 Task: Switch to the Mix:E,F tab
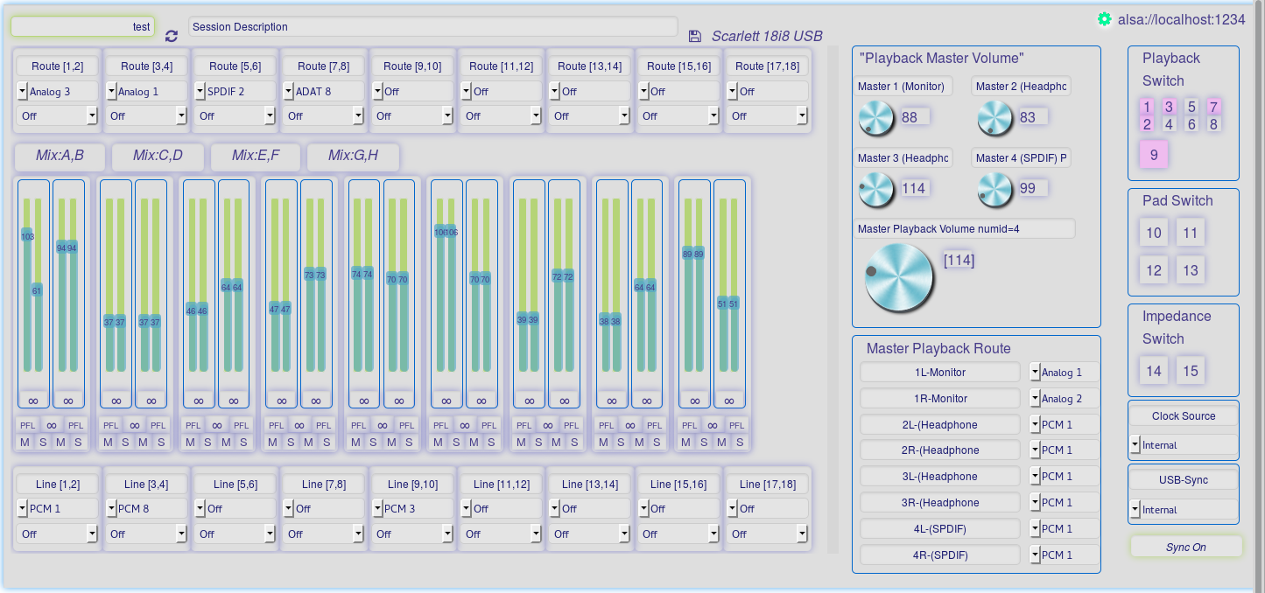[256, 156]
